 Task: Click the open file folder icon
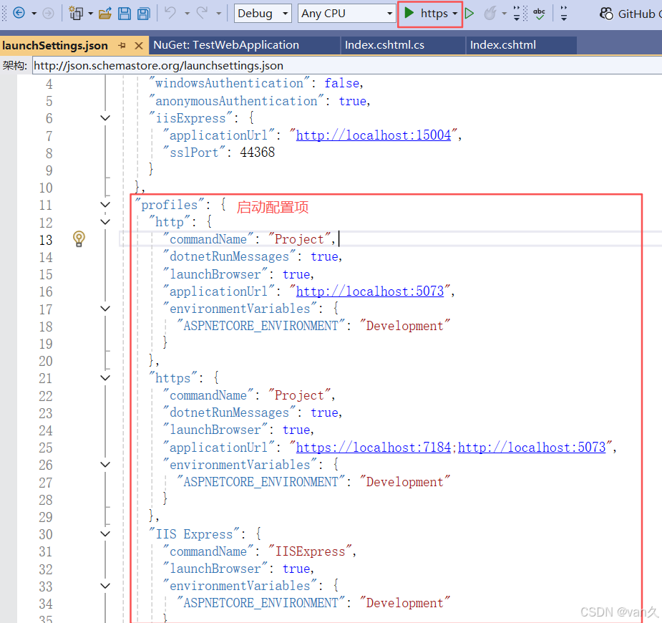[104, 14]
